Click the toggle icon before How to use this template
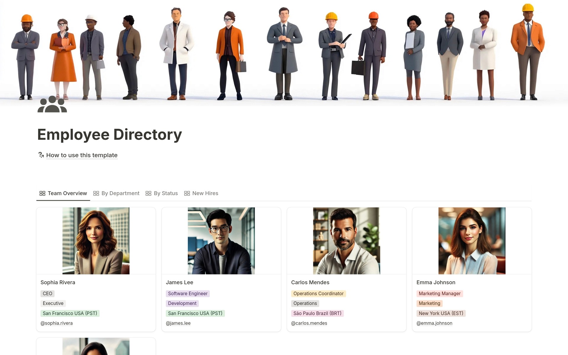Screen dimensions: 568x355 coord(41,155)
